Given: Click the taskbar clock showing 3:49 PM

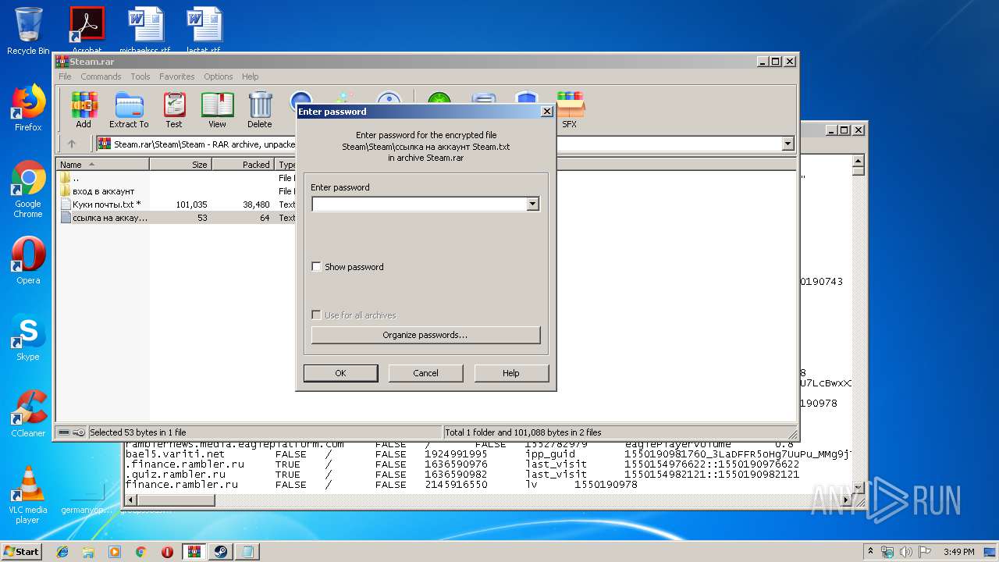Looking at the screenshot, I should tap(958, 552).
